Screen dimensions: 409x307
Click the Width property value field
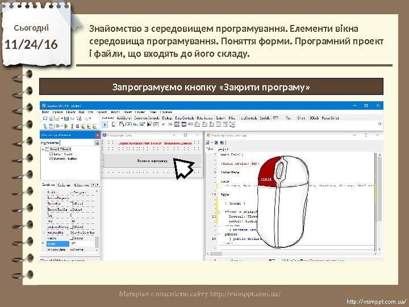click(82, 243)
